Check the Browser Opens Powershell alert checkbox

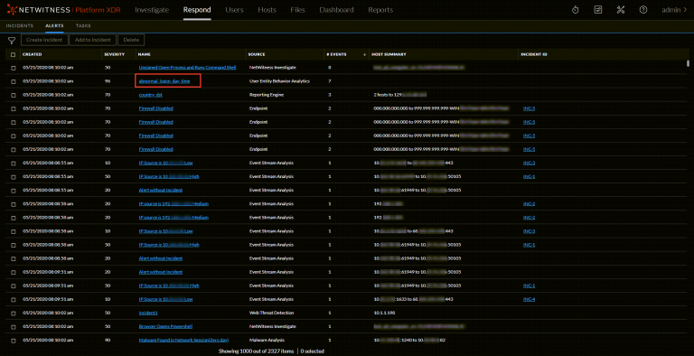tap(13, 327)
